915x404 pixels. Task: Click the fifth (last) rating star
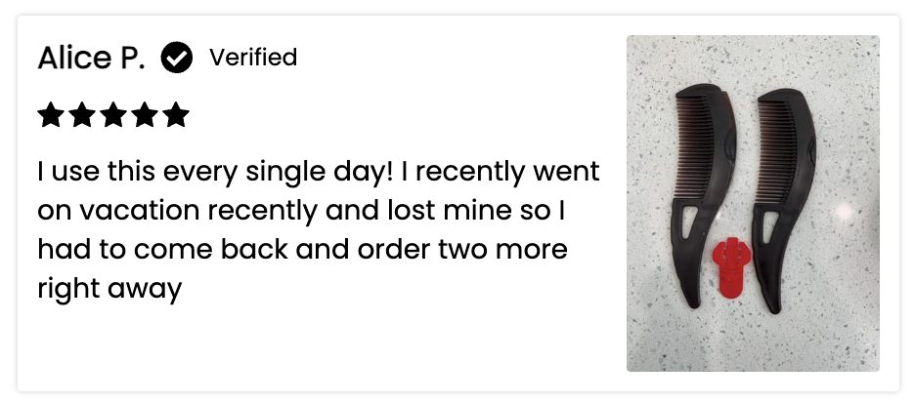tap(176, 115)
